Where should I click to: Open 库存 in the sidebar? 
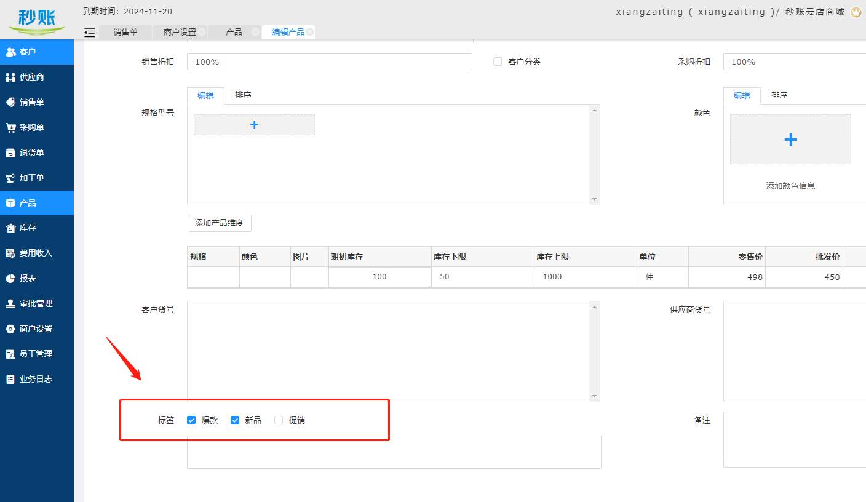click(x=37, y=228)
